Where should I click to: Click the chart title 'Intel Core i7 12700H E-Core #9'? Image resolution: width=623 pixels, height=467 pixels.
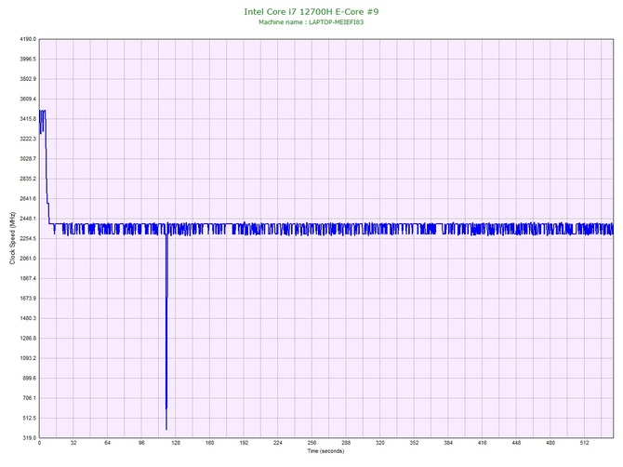311,11
